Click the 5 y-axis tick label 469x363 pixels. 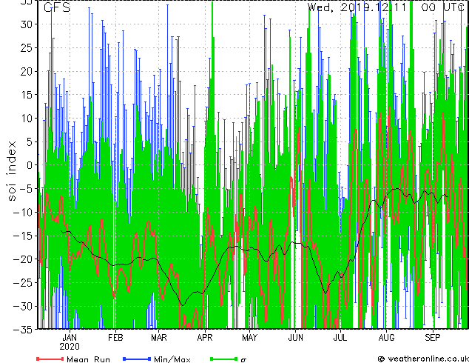point(30,141)
